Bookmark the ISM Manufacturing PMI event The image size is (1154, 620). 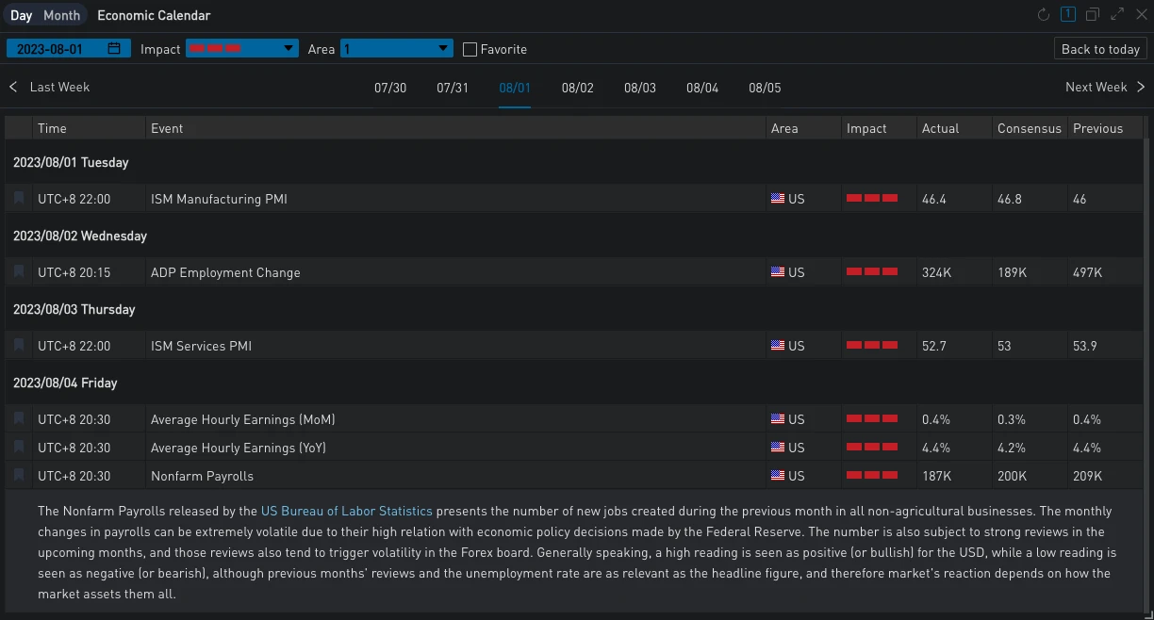pyautogui.click(x=19, y=199)
